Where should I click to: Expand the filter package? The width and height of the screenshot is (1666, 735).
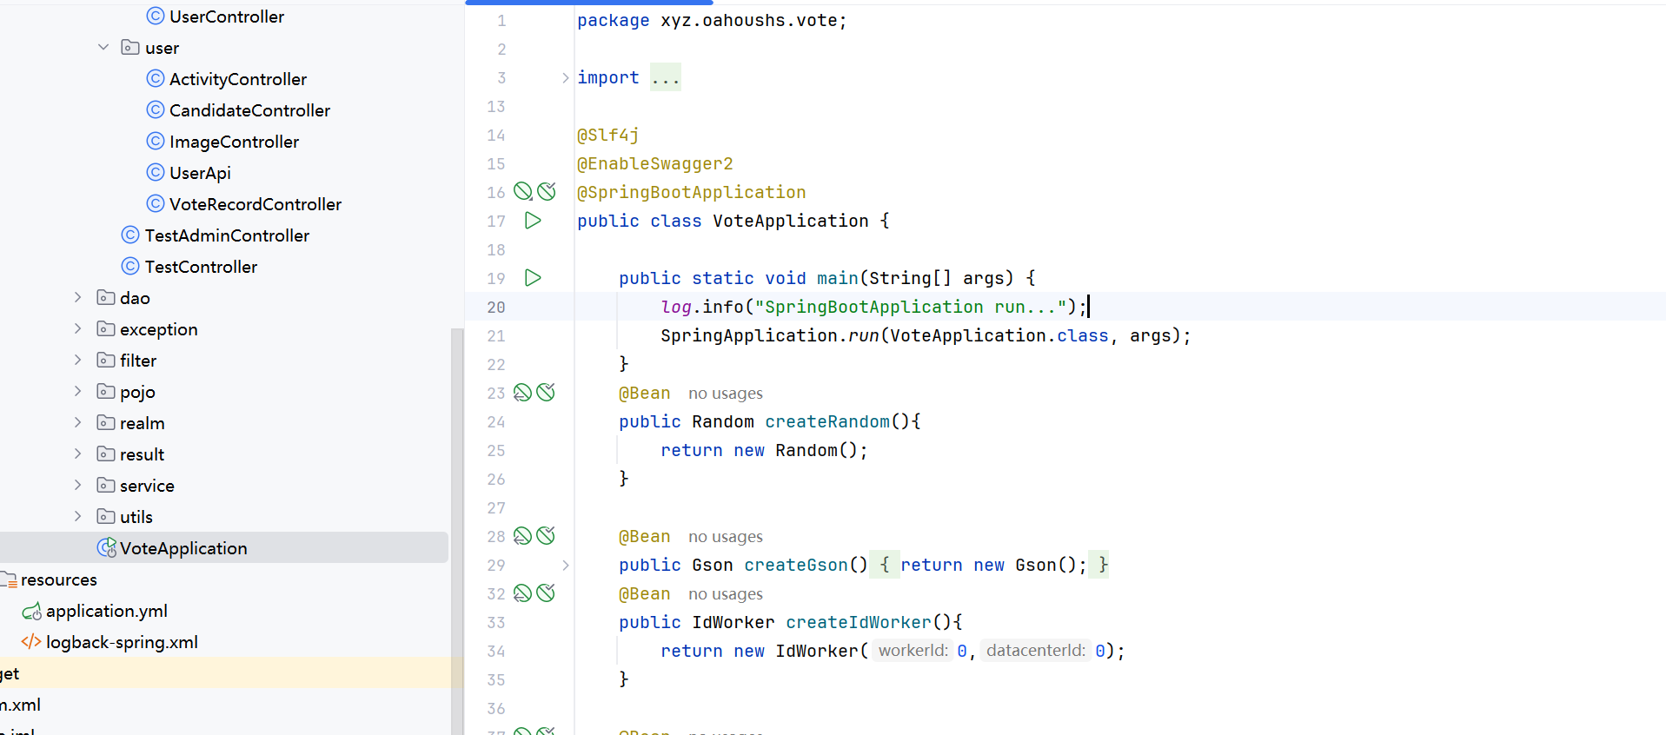(x=78, y=360)
